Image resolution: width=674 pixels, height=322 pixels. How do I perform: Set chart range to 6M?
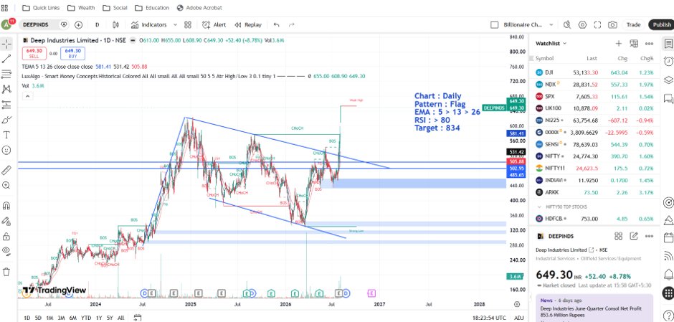pos(73,318)
